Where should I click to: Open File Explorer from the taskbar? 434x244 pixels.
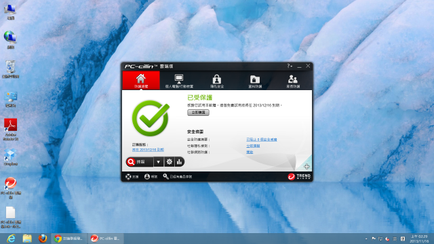coord(27,239)
